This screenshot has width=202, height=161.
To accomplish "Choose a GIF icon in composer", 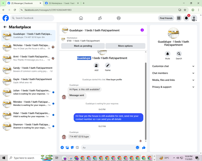I will coord(77,148).
